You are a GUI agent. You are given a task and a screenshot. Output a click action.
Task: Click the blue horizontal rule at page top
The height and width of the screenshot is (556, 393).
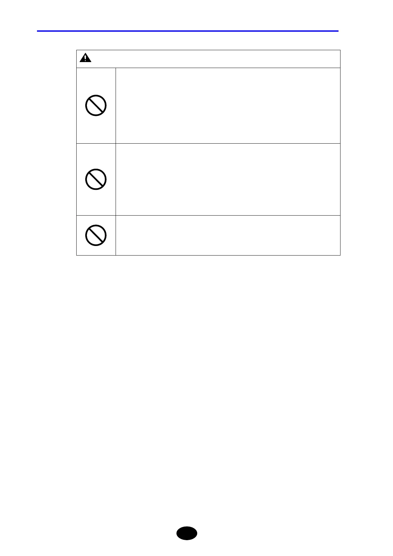click(188, 31)
